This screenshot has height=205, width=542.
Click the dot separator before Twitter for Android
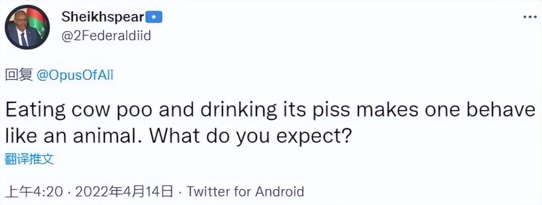pyautogui.click(x=181, y=191)
